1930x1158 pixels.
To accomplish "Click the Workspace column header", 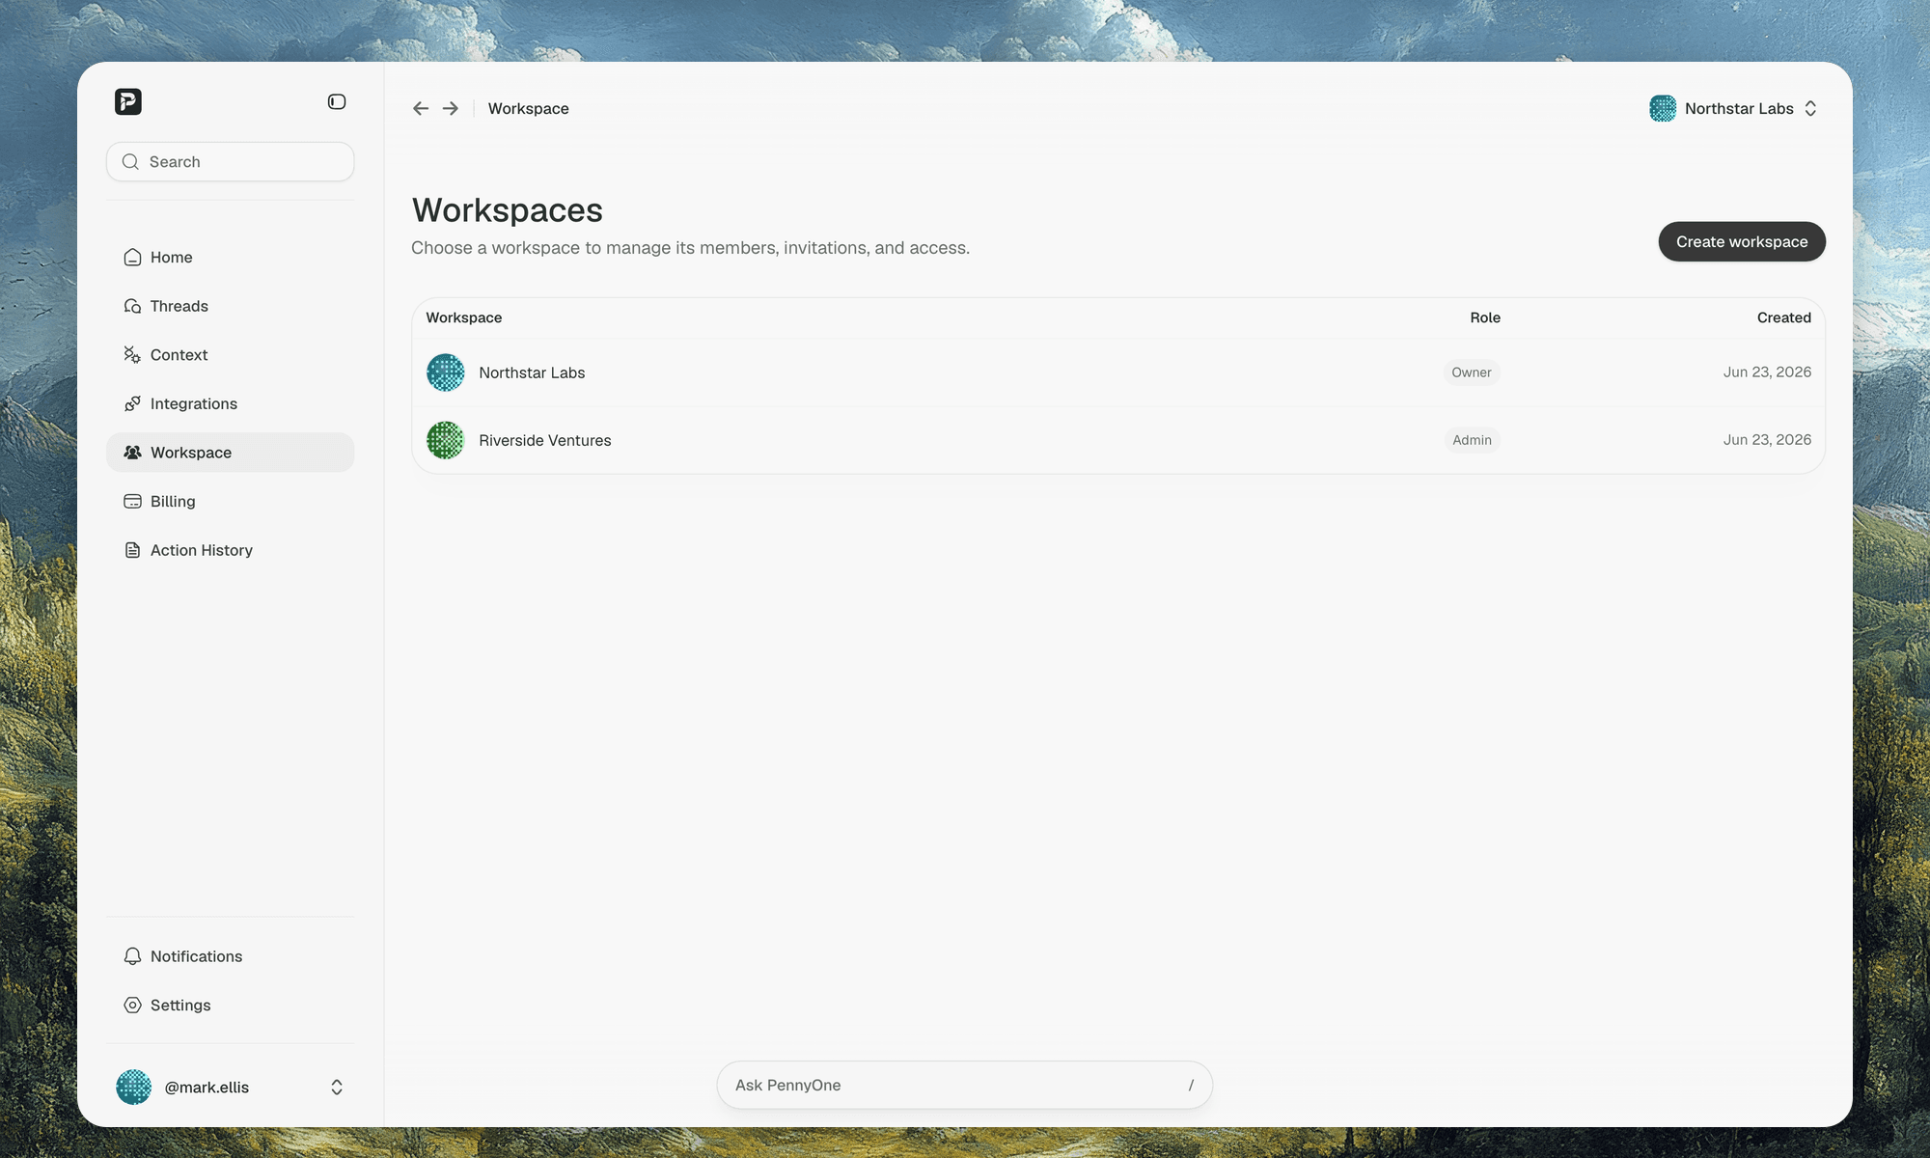I will (464, 317).
